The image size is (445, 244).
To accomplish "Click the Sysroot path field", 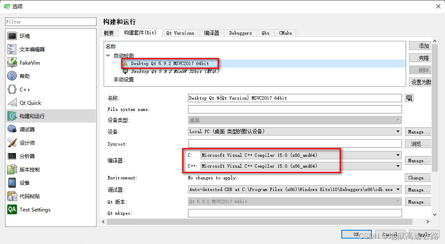I will (x=295, y=143).
